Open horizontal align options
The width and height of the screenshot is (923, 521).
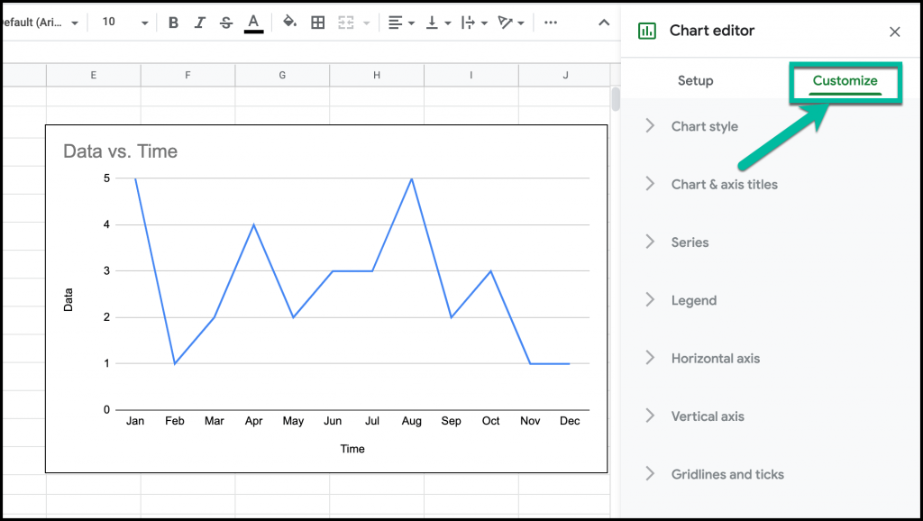[x=401, y=23]
